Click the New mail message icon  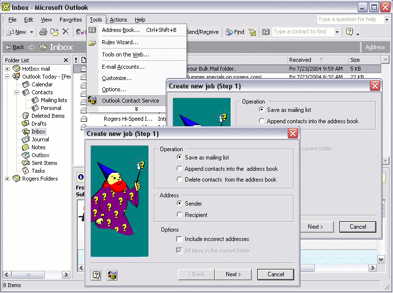click(10, 32)
